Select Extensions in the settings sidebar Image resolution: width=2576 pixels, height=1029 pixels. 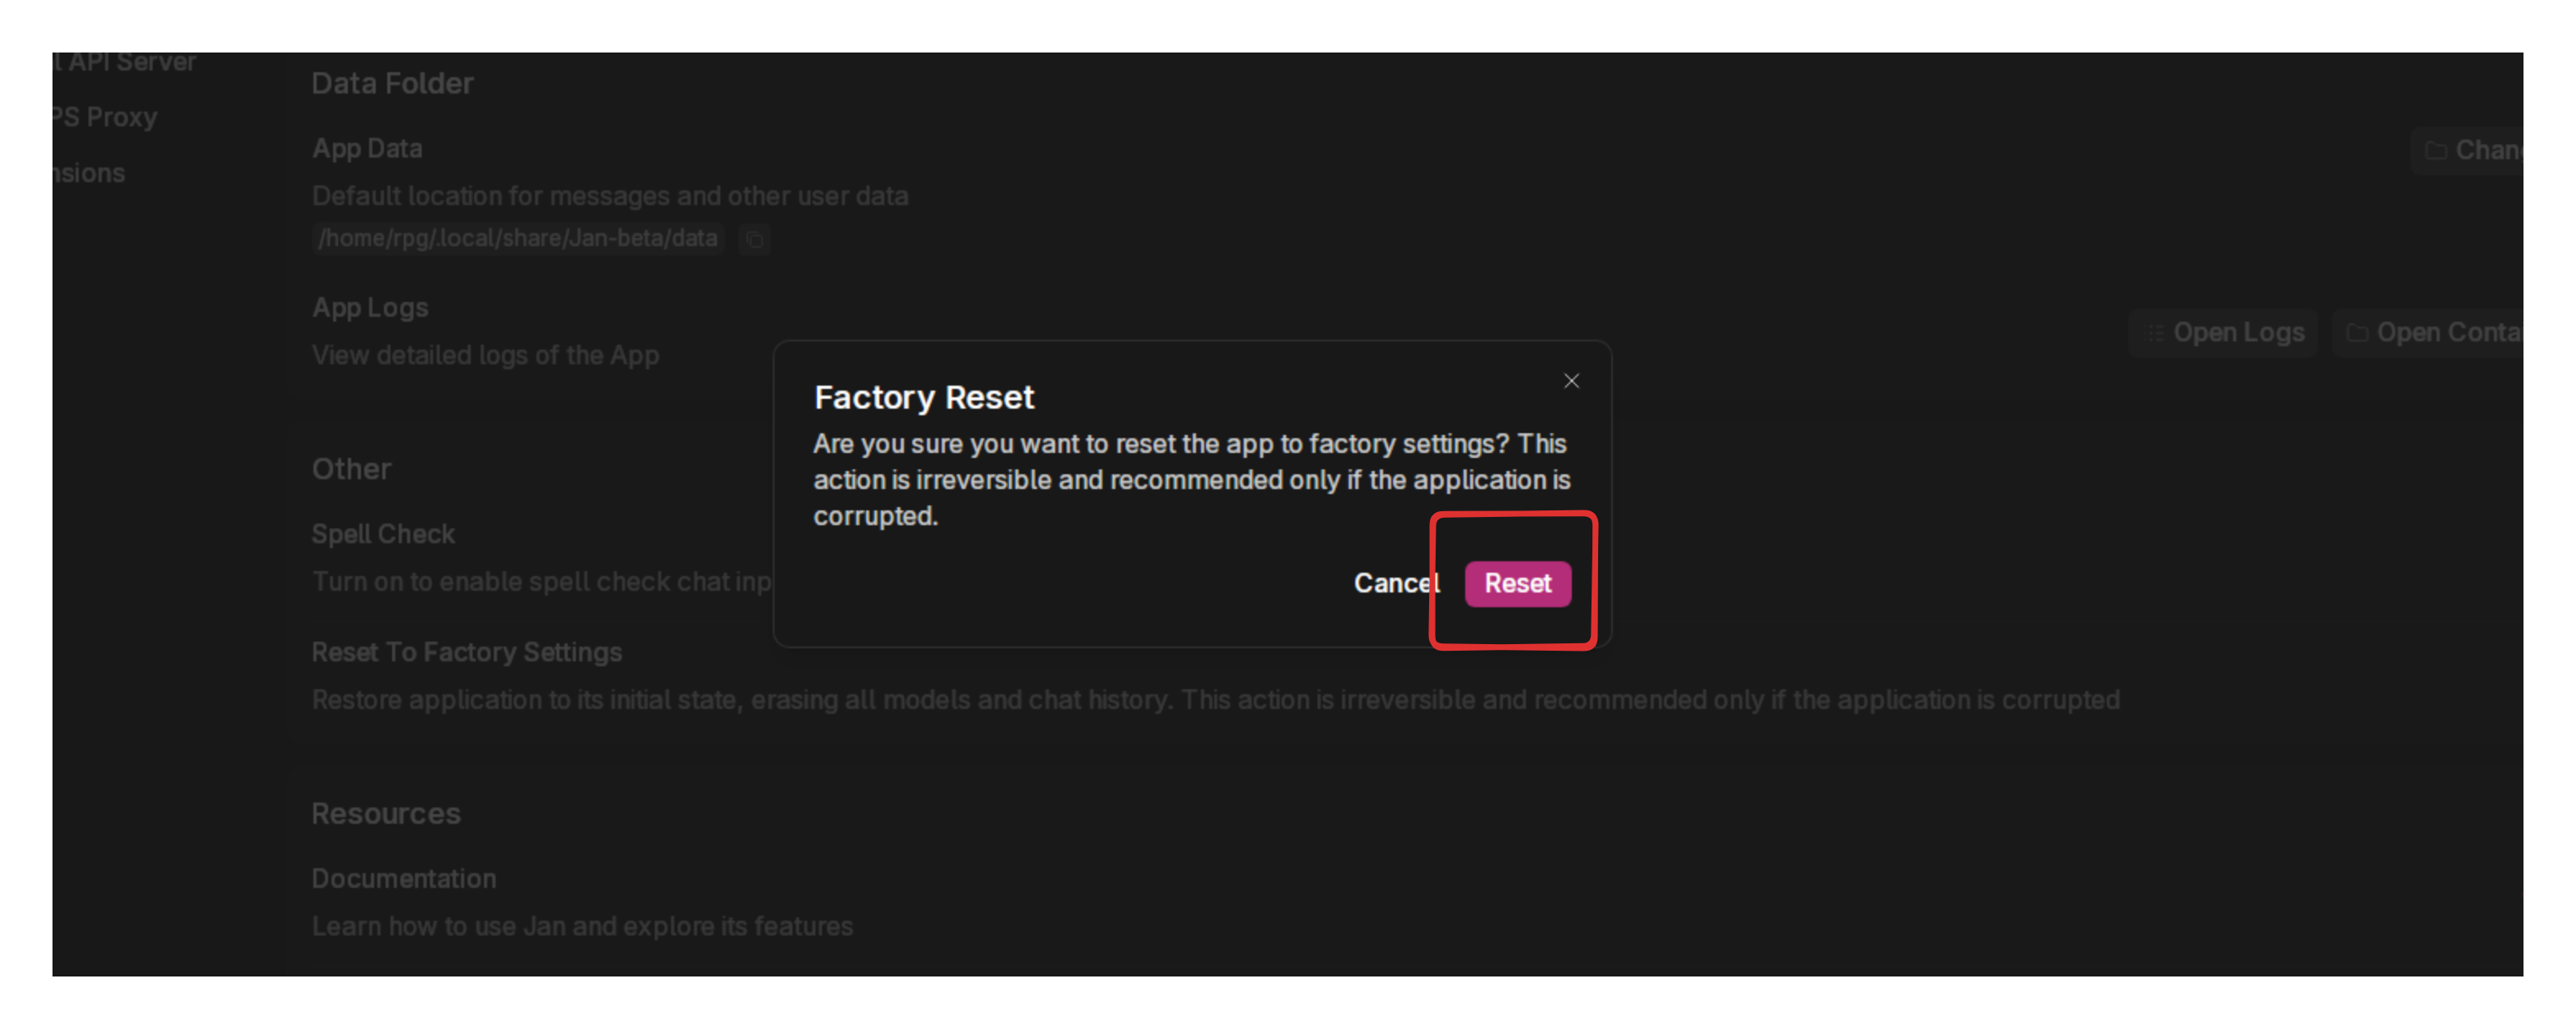pyautogui.click(x=90, y=173)
